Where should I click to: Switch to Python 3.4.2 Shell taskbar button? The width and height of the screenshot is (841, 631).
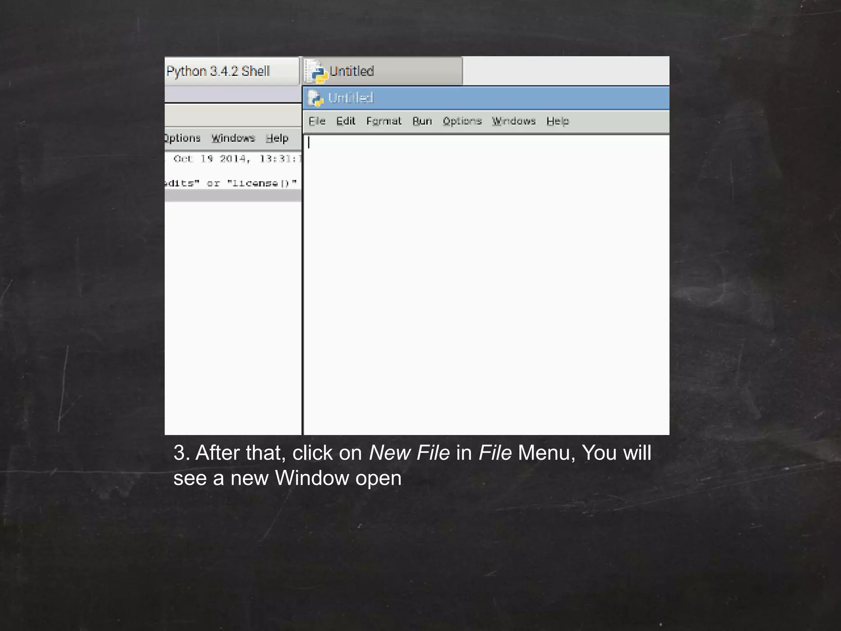click(x=232, y=71)
